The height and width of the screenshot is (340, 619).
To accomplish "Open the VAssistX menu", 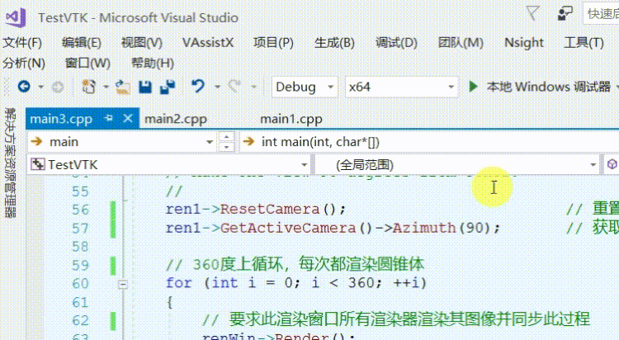I will coord(208,43).
